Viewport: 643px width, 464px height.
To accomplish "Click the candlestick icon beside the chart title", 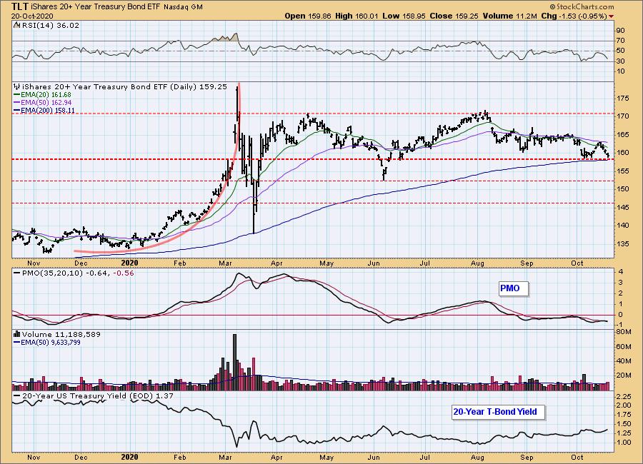I will [x=17, y=87].
